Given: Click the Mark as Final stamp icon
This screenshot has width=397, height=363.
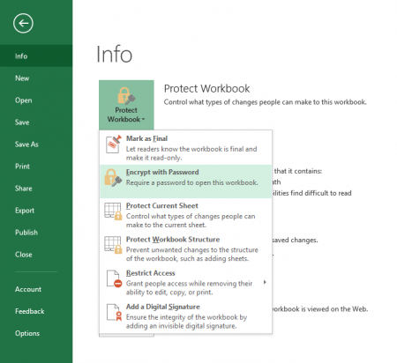Looking at the screenshot, I should (114, 144).
